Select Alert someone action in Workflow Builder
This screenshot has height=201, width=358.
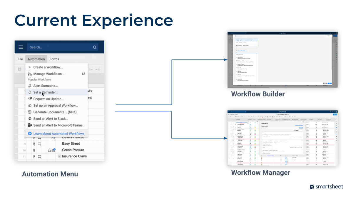pos(243,58)
